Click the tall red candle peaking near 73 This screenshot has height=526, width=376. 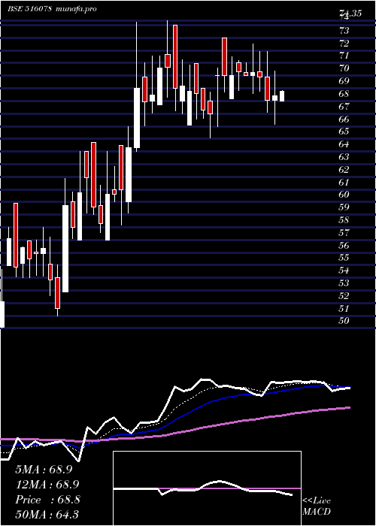(175, 56)
